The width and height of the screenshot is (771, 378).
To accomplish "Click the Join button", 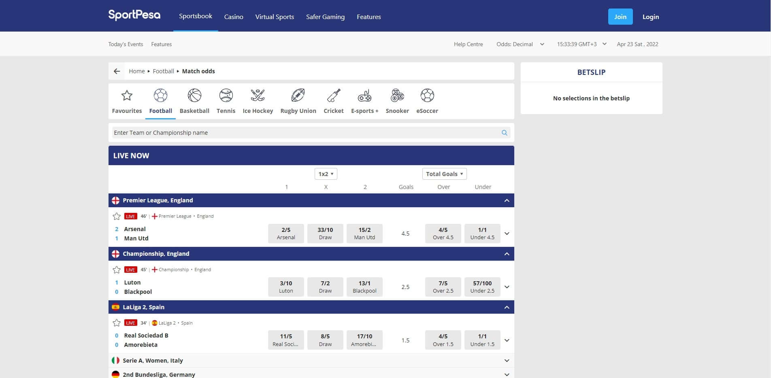I will (x=620, y=17).
